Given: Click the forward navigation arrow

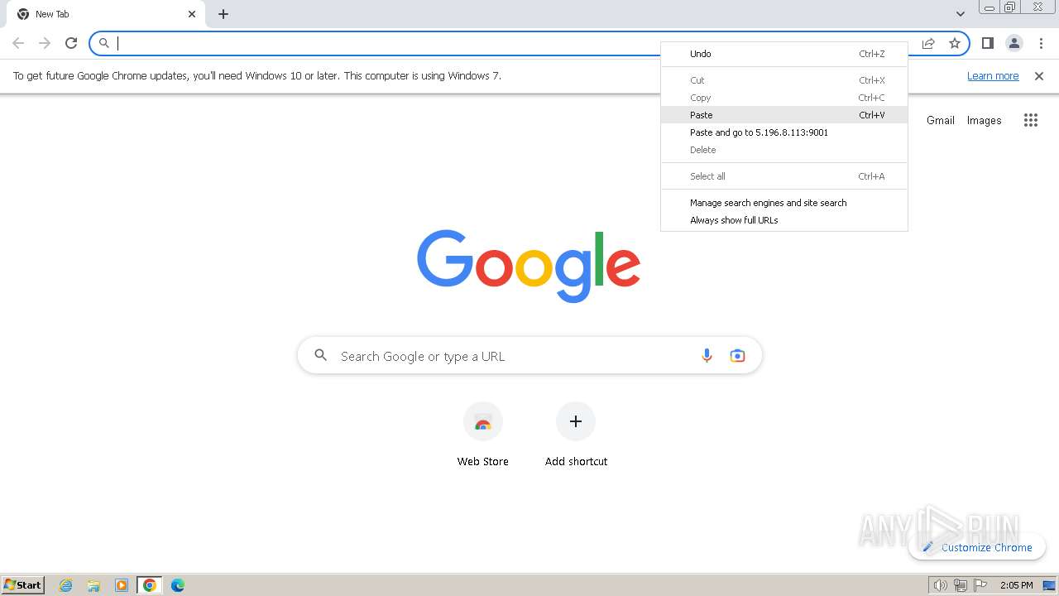Looking at the screenshot, I should pos(45,43).
